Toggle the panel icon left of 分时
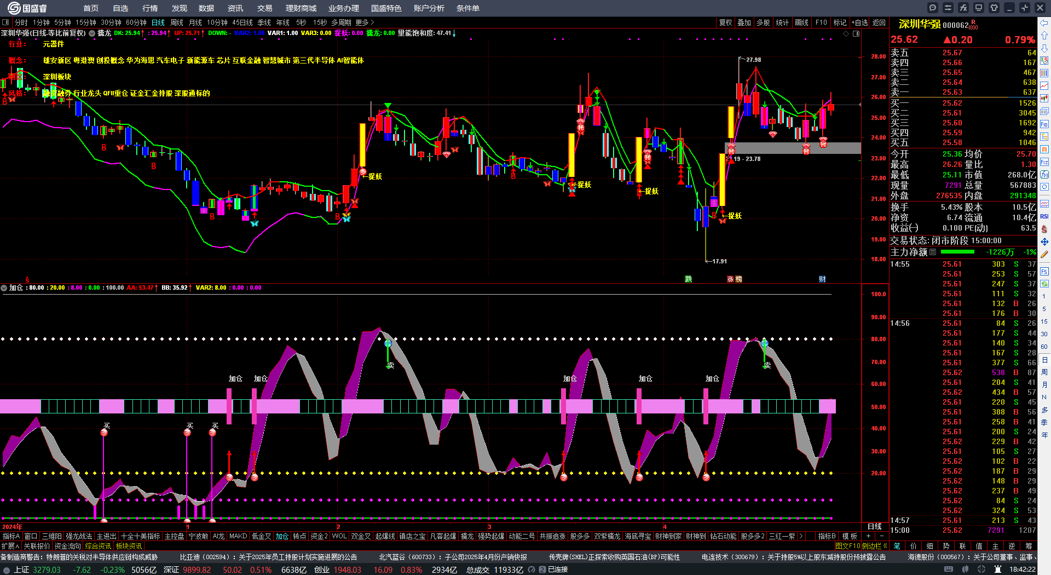Image resolution: width=1051 pixels, height=575 pixels. pyautogui.click(x=5, y=22)
